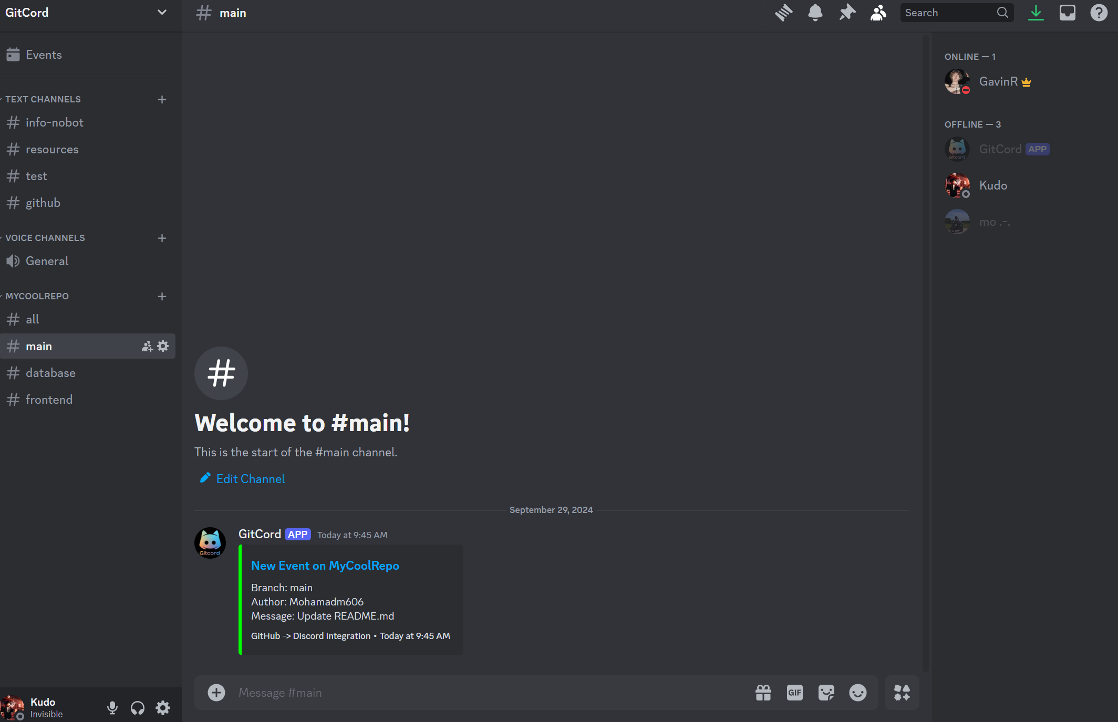Open the main channel settings gear
Screen dimensions: 1118x722
(x=163, y=346)
